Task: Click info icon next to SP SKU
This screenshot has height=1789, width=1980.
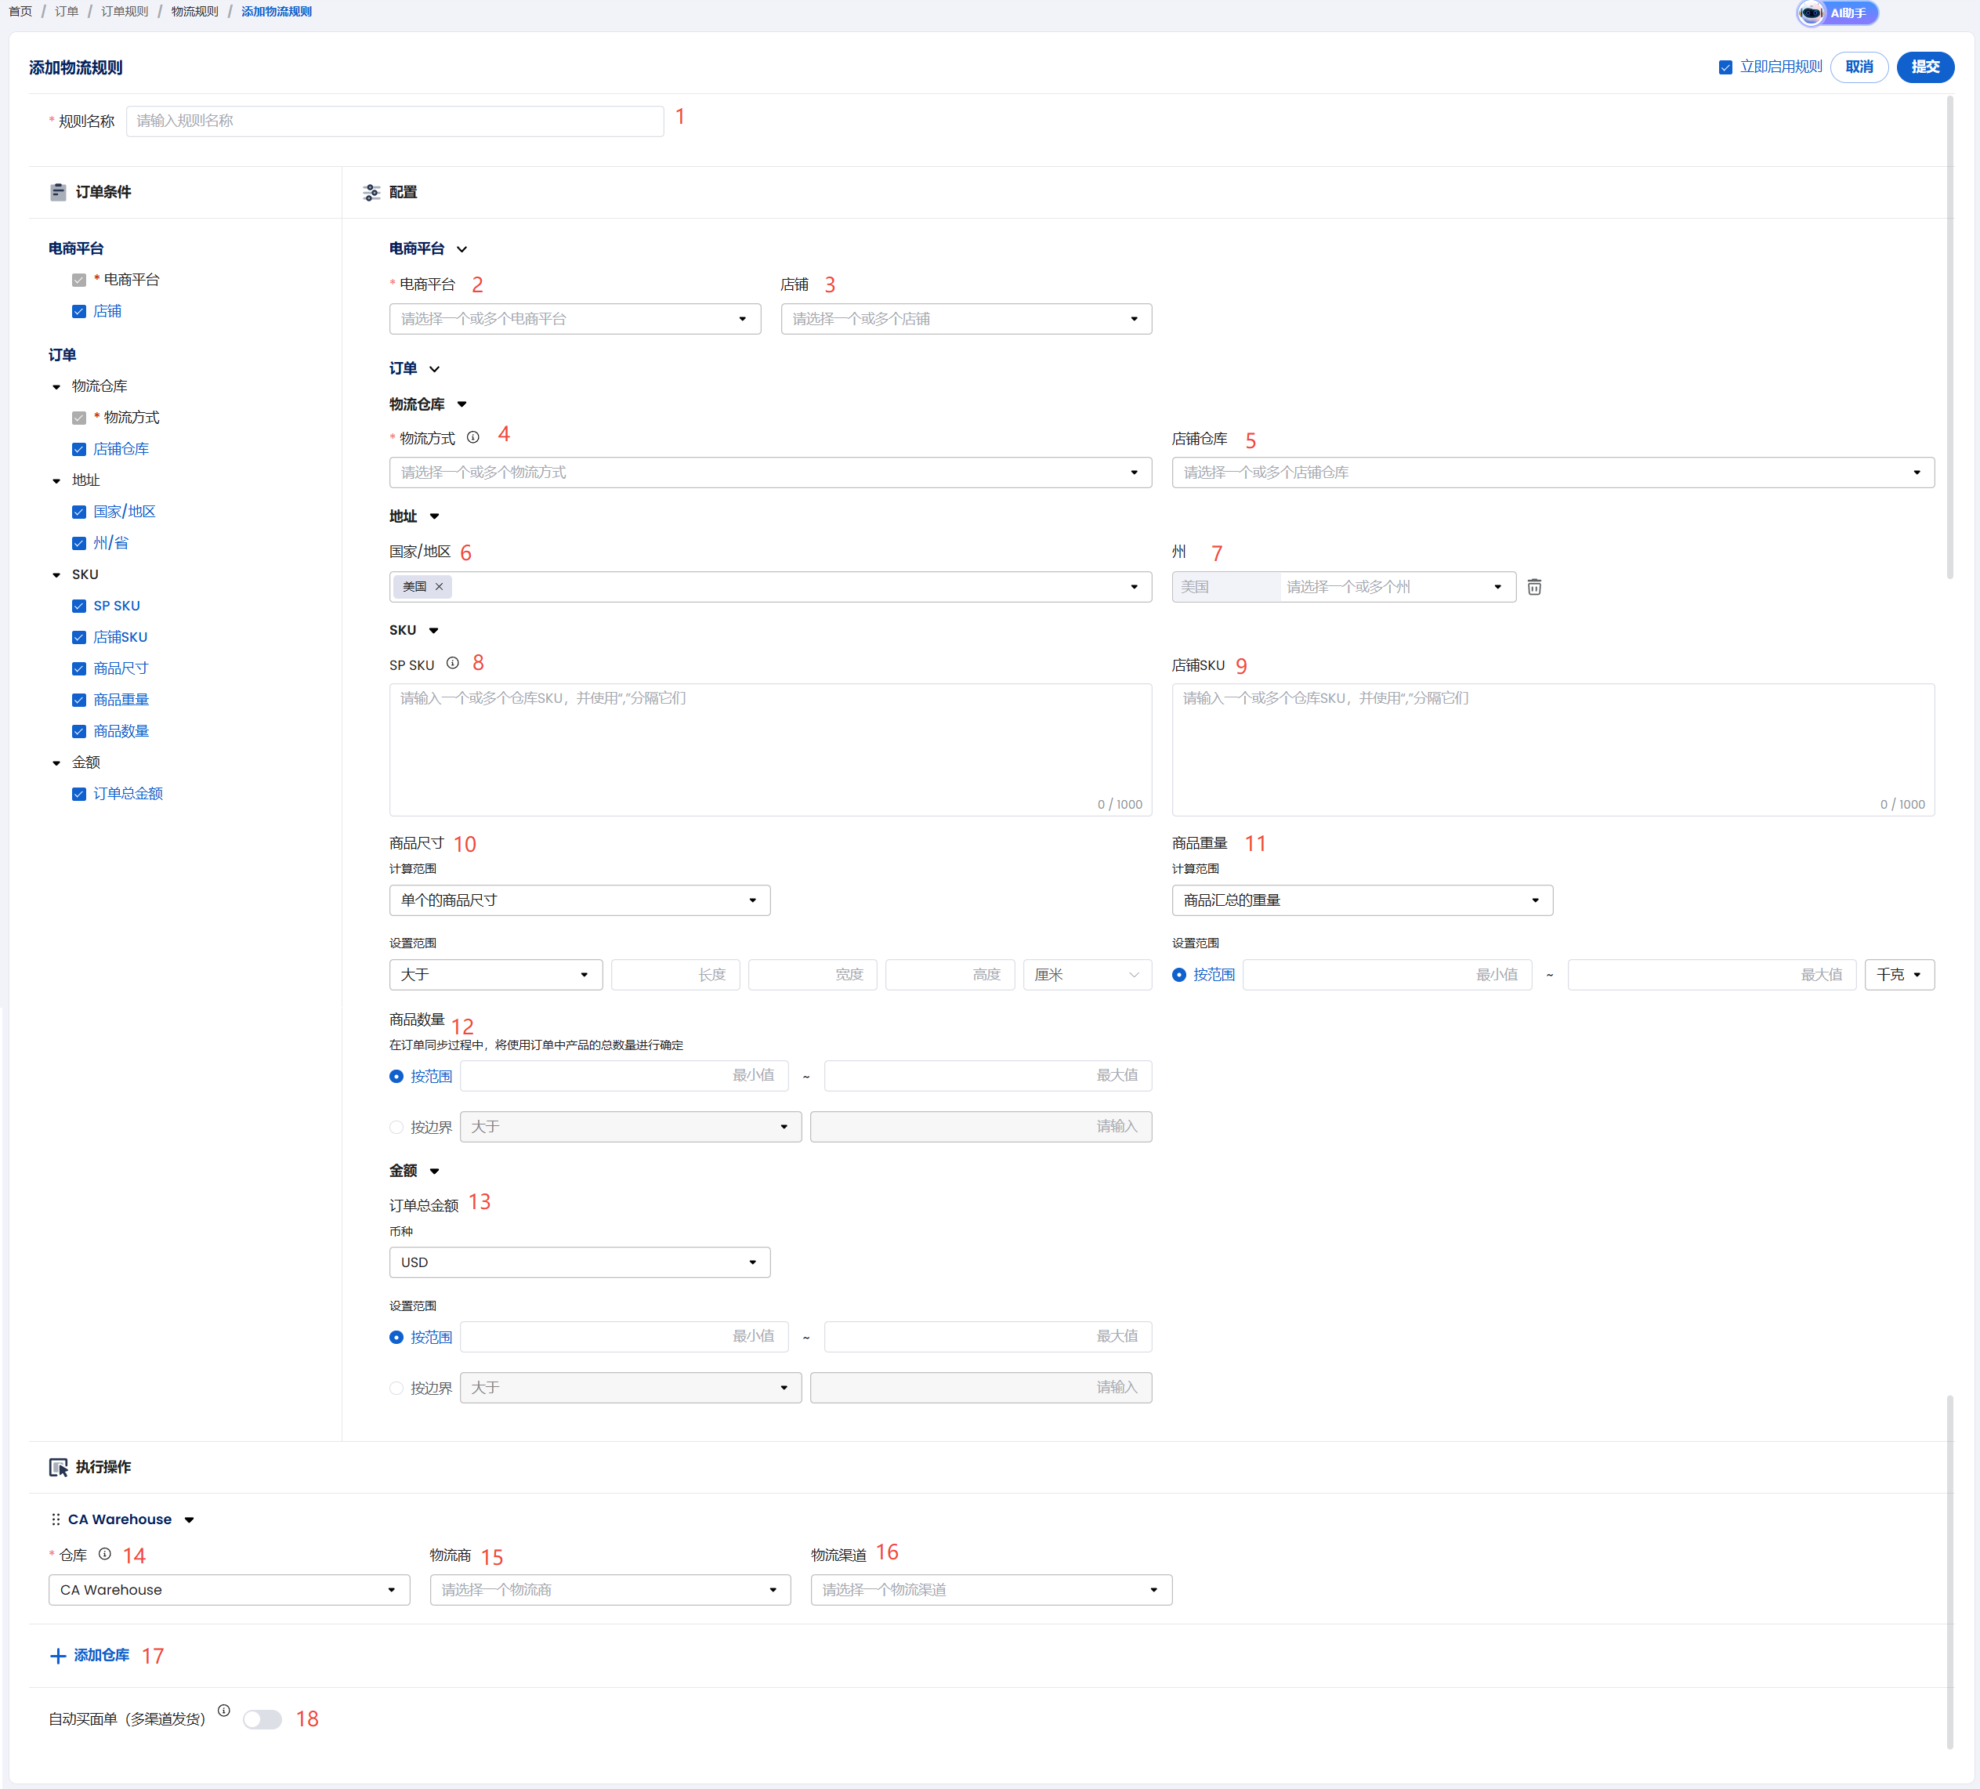Action: (453, 663)
